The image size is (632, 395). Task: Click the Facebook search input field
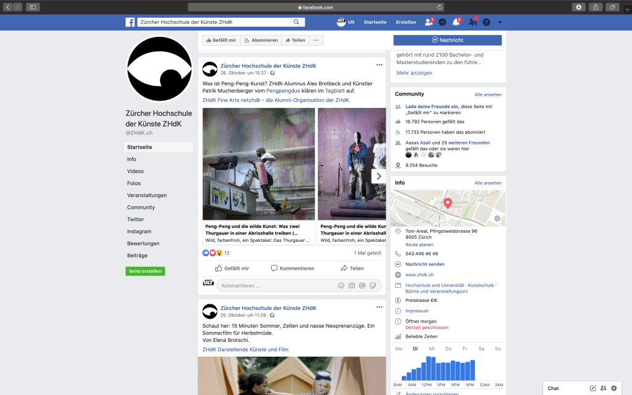(213, 22)
